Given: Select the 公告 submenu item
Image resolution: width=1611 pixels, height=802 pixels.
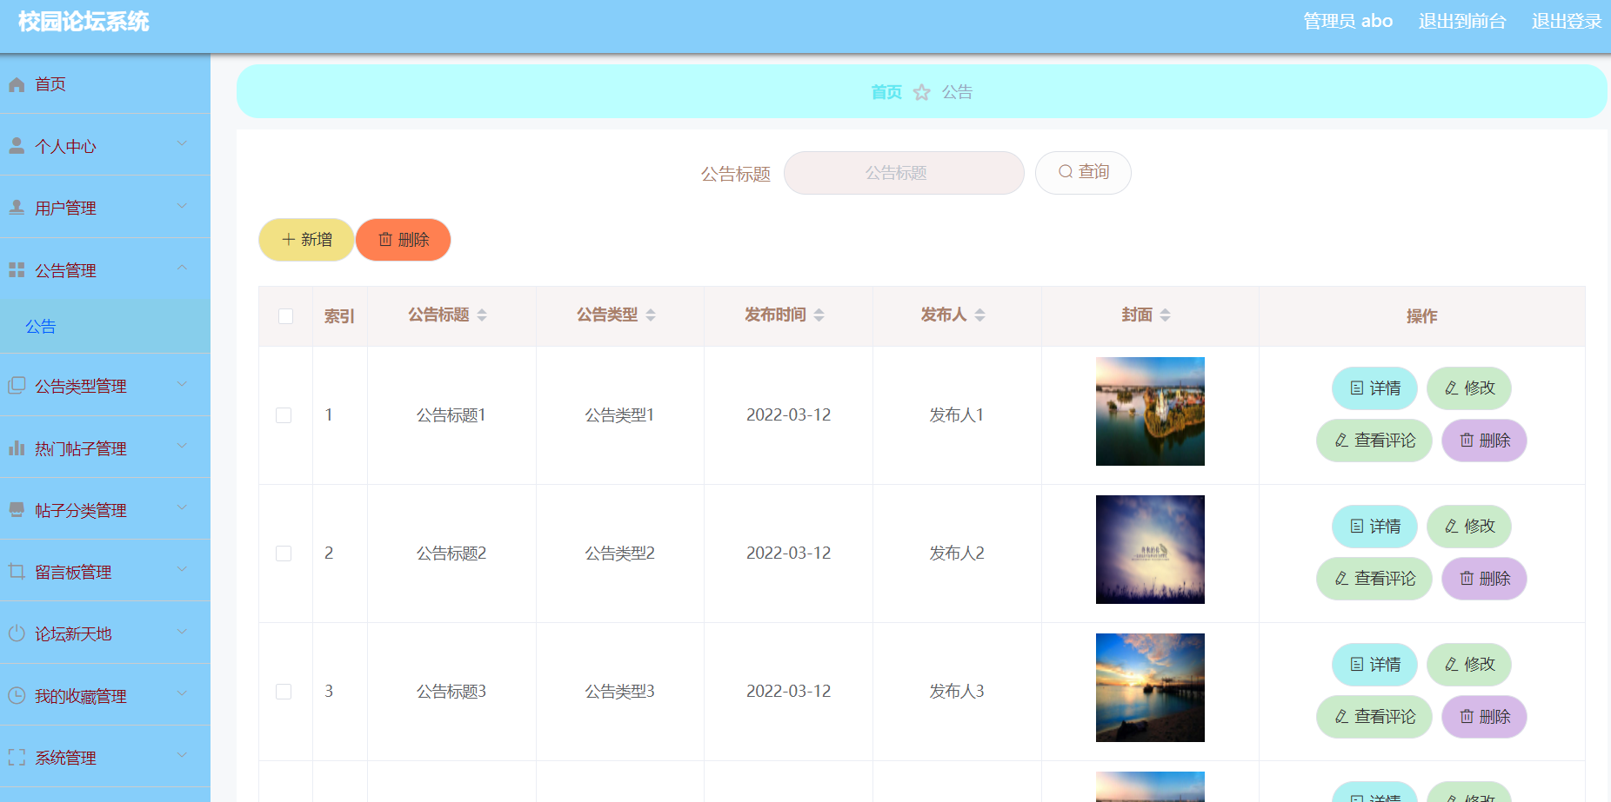Looking at the screenshot, I should pyautogui.click(x=105, y=327).
